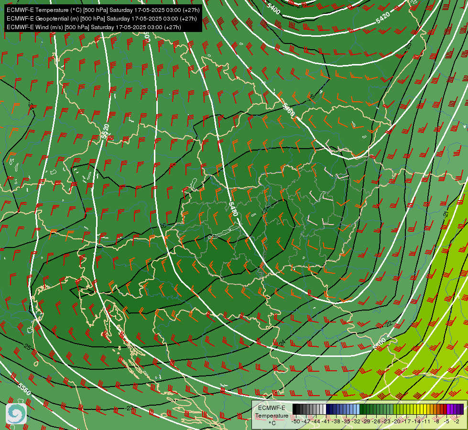
Task: Click the -35 label in the legend
Action: tap(346, 421)
